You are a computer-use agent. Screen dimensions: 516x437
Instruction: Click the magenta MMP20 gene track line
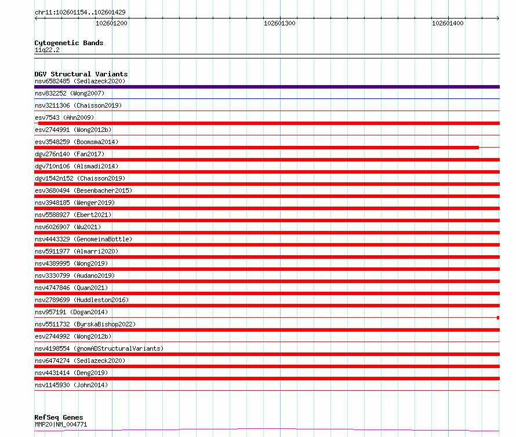pos(267,430)
